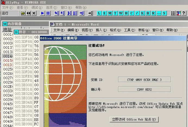The image size is (188, 127).
Task: Click the Word document icon in title bar
Action: (52, 24)
